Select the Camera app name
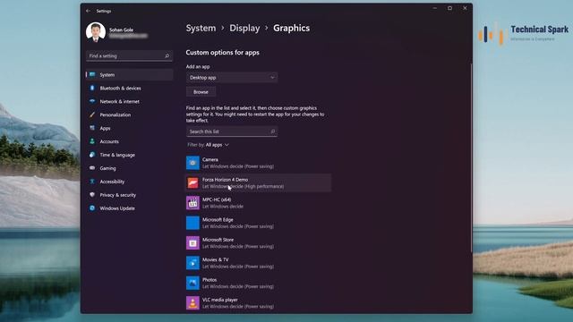Image resolution: width=573 pixels, height=322 pixels. pyautogui.click(x=210, y=159)
